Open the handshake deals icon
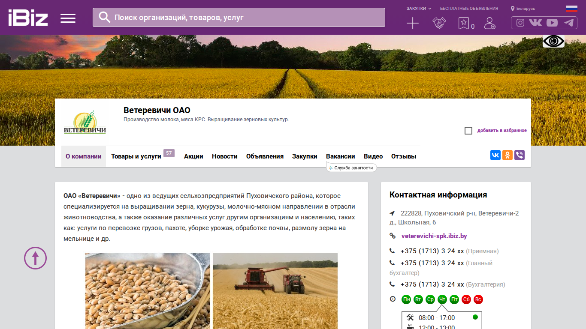The height and width of the screenshot is (329, 586). click(x=439, y=23)
